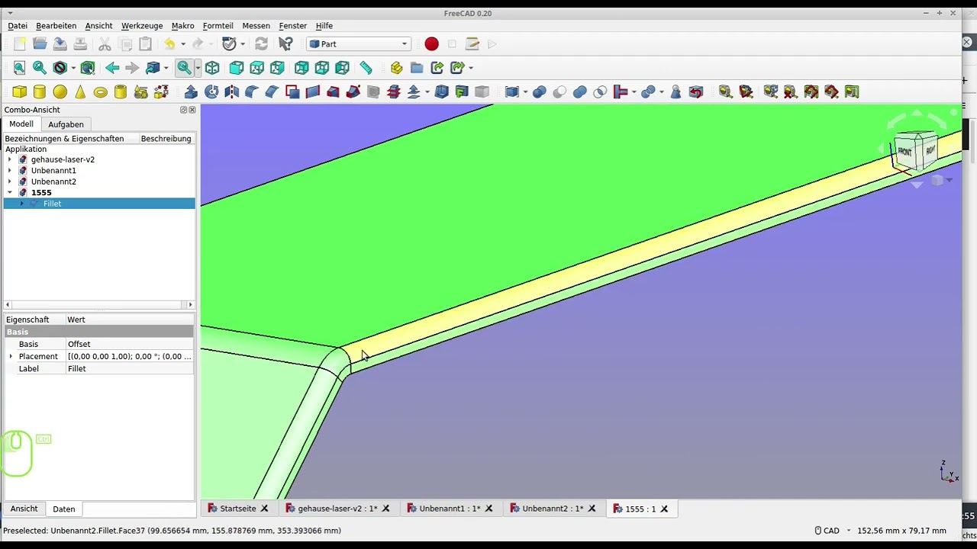
Task: Open a document with the folder icon
Action: (x=40, y=44)
